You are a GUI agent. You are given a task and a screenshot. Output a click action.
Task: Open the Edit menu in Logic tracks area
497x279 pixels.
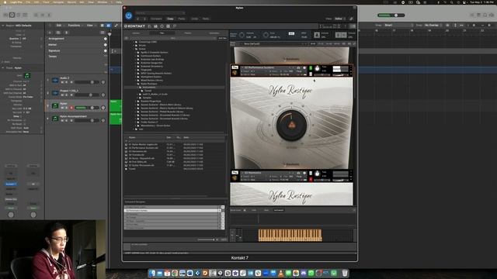(x=59, y=26)
